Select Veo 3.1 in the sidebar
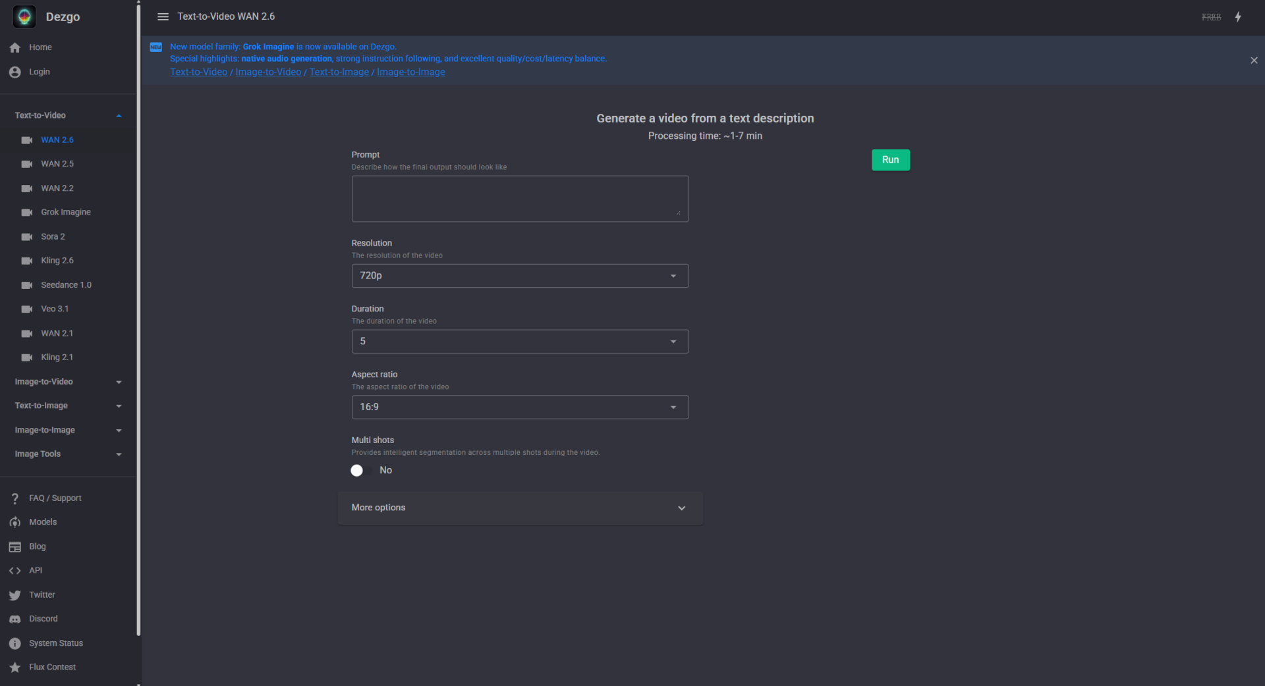 click(55, 309)
